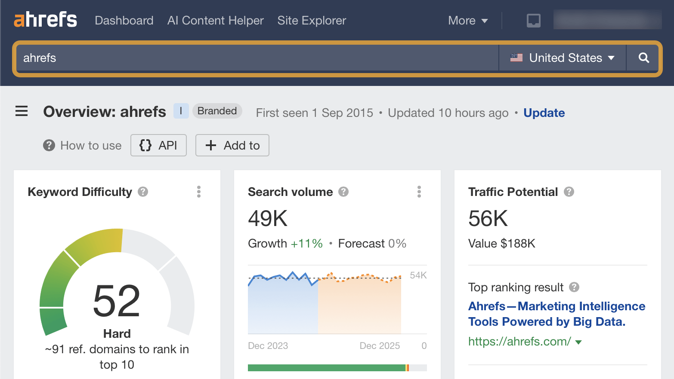674x379 pixels.
Task: Open the hamburger menu beside Overview
Action: (21, 111)
